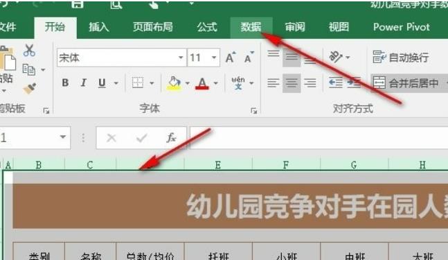Open font name 宋体 dropdown
The width and height of the screenshot is (448, 260).
[181, 58]
